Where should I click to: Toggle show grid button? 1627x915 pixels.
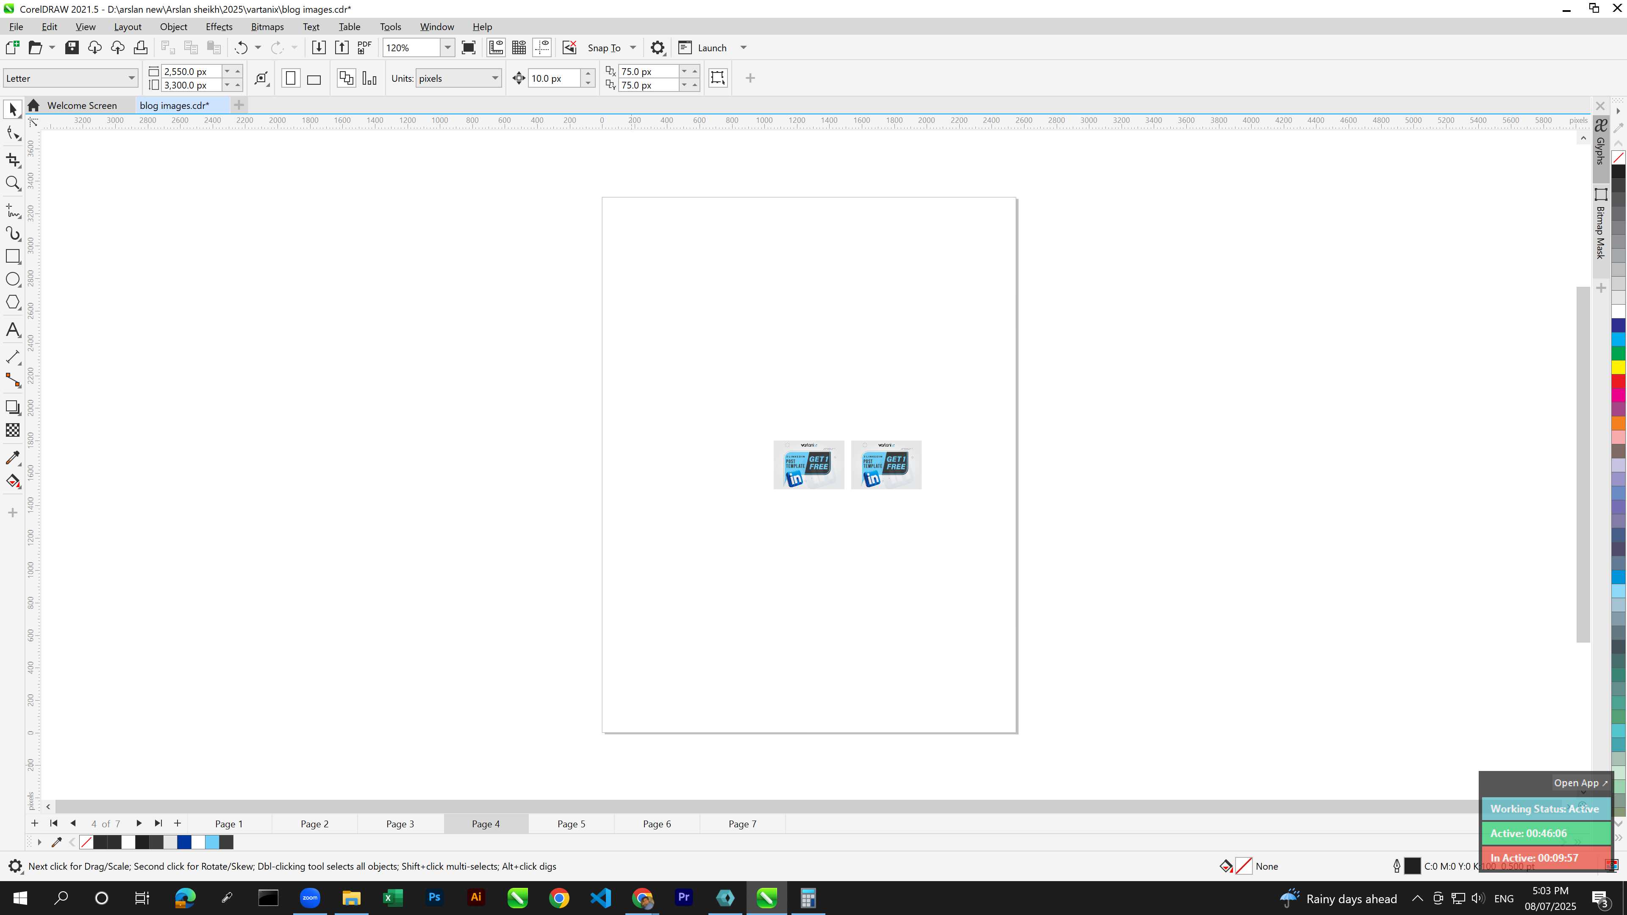point(519,47)
